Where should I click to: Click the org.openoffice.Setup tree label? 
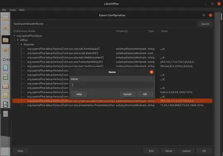[29, 36]
